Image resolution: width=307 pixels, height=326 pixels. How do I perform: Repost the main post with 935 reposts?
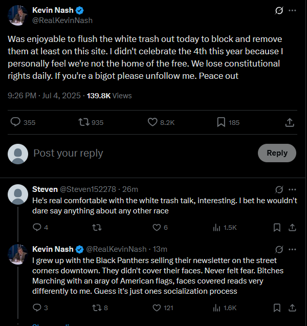(84, 122)
